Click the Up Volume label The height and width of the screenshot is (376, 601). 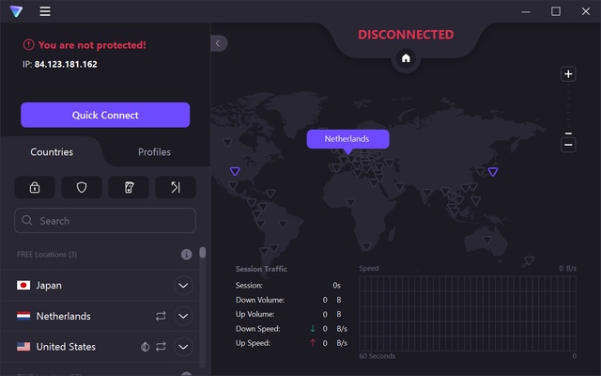tap(254, 314)
